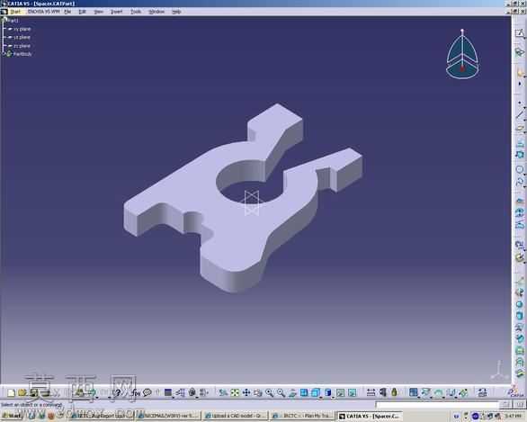Click the Windows Start button

12,417
